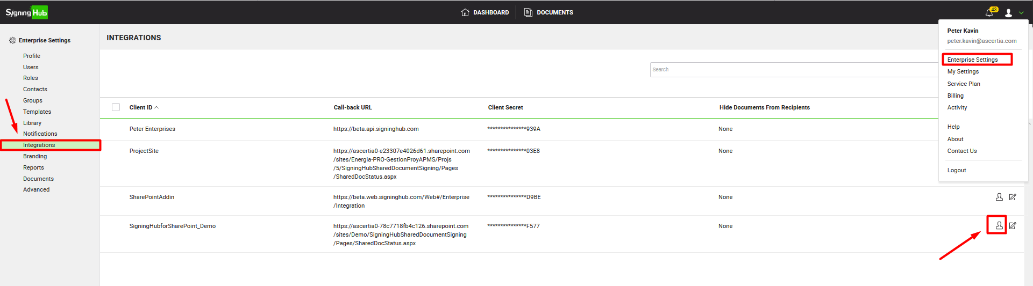Collapse the account menu with green chevron
Screen dimensions: 1033x286
tap(1021, 13)
